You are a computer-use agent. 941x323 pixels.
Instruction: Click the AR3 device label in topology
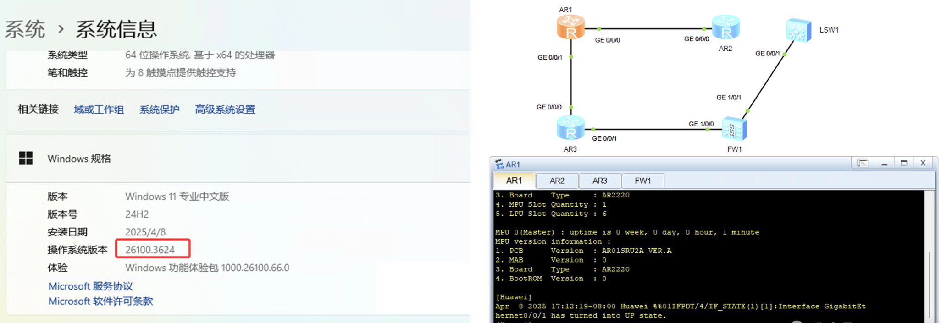(x=570, y=149)
